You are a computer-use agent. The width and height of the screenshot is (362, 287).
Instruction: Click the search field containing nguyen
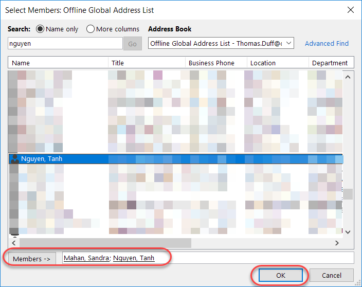[65, 43]
